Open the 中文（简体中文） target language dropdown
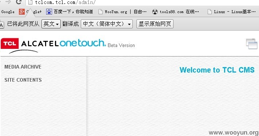The width and height of the screenshot is (259, 136). coord(107,24)
